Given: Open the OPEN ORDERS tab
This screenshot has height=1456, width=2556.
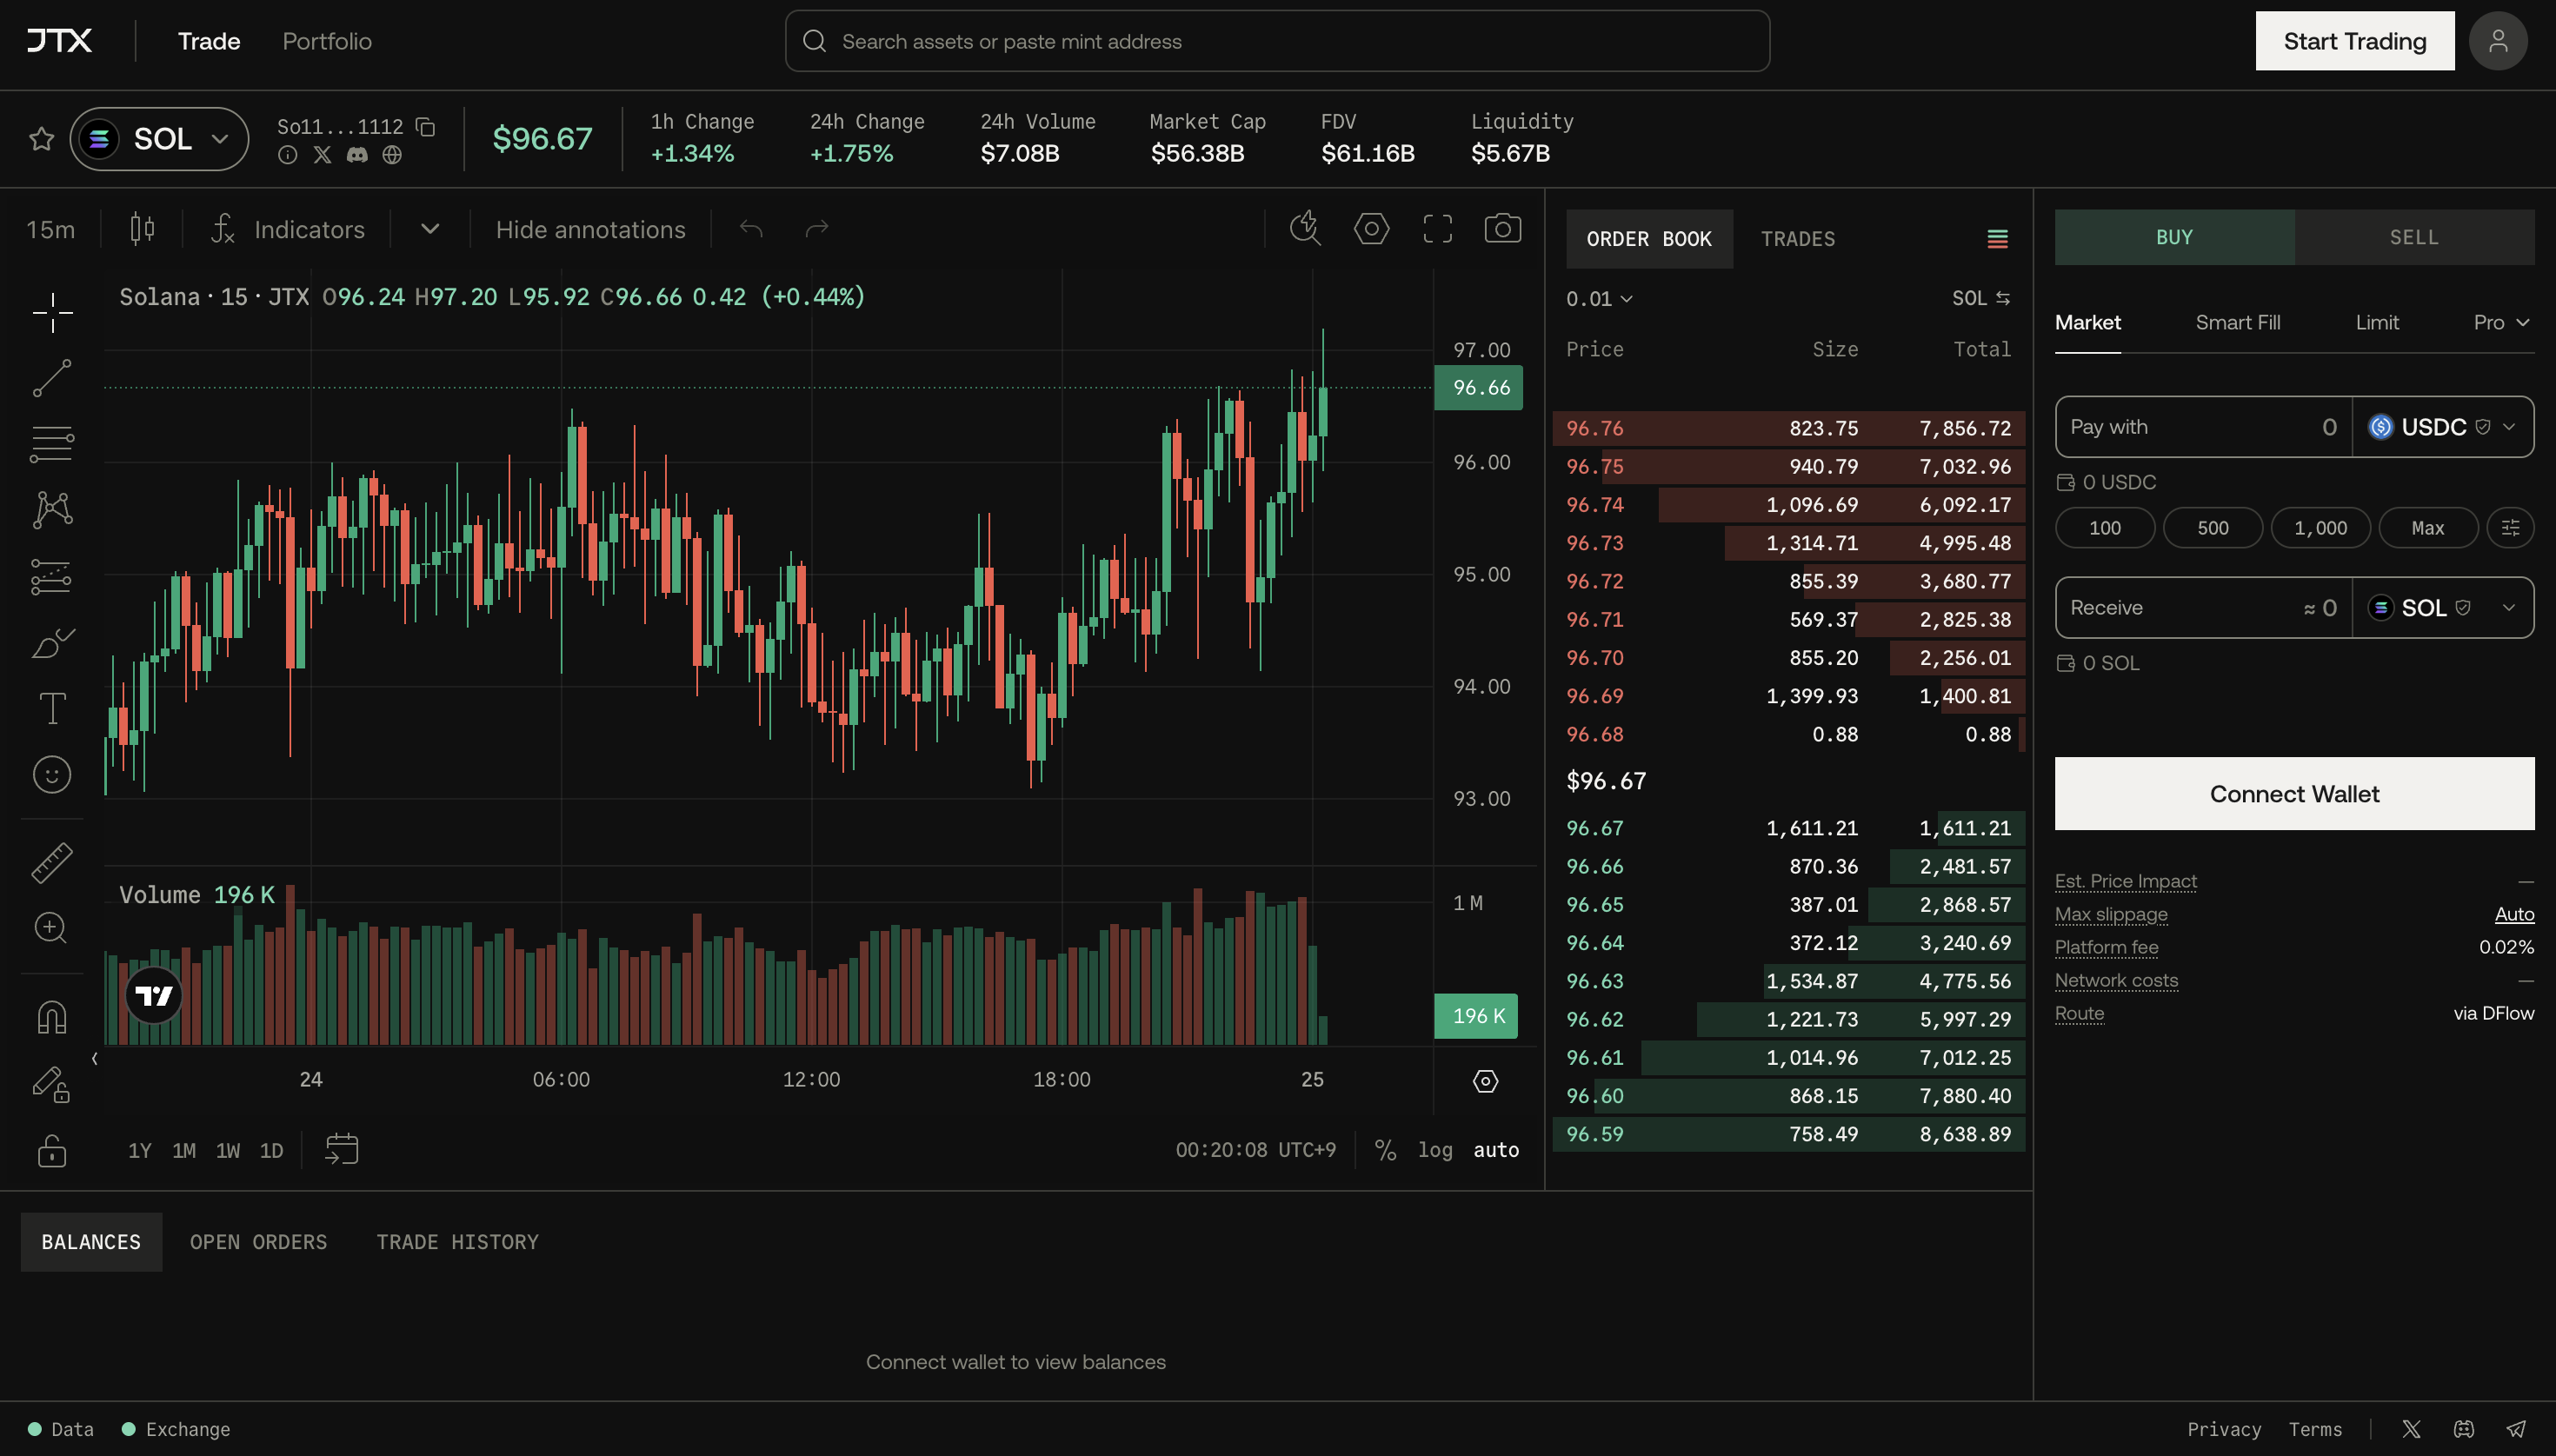Looking at the screenshot, I should click(258, 1242).
